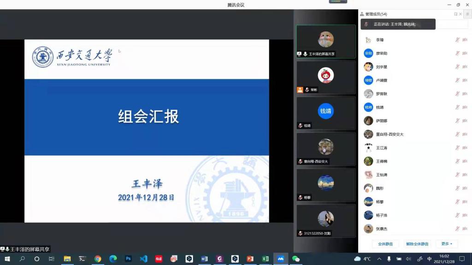The height and width of the screenshot is (265, 472).
Task: Click 刘宇星's camera icon in member list
Action: click(465, 67)
